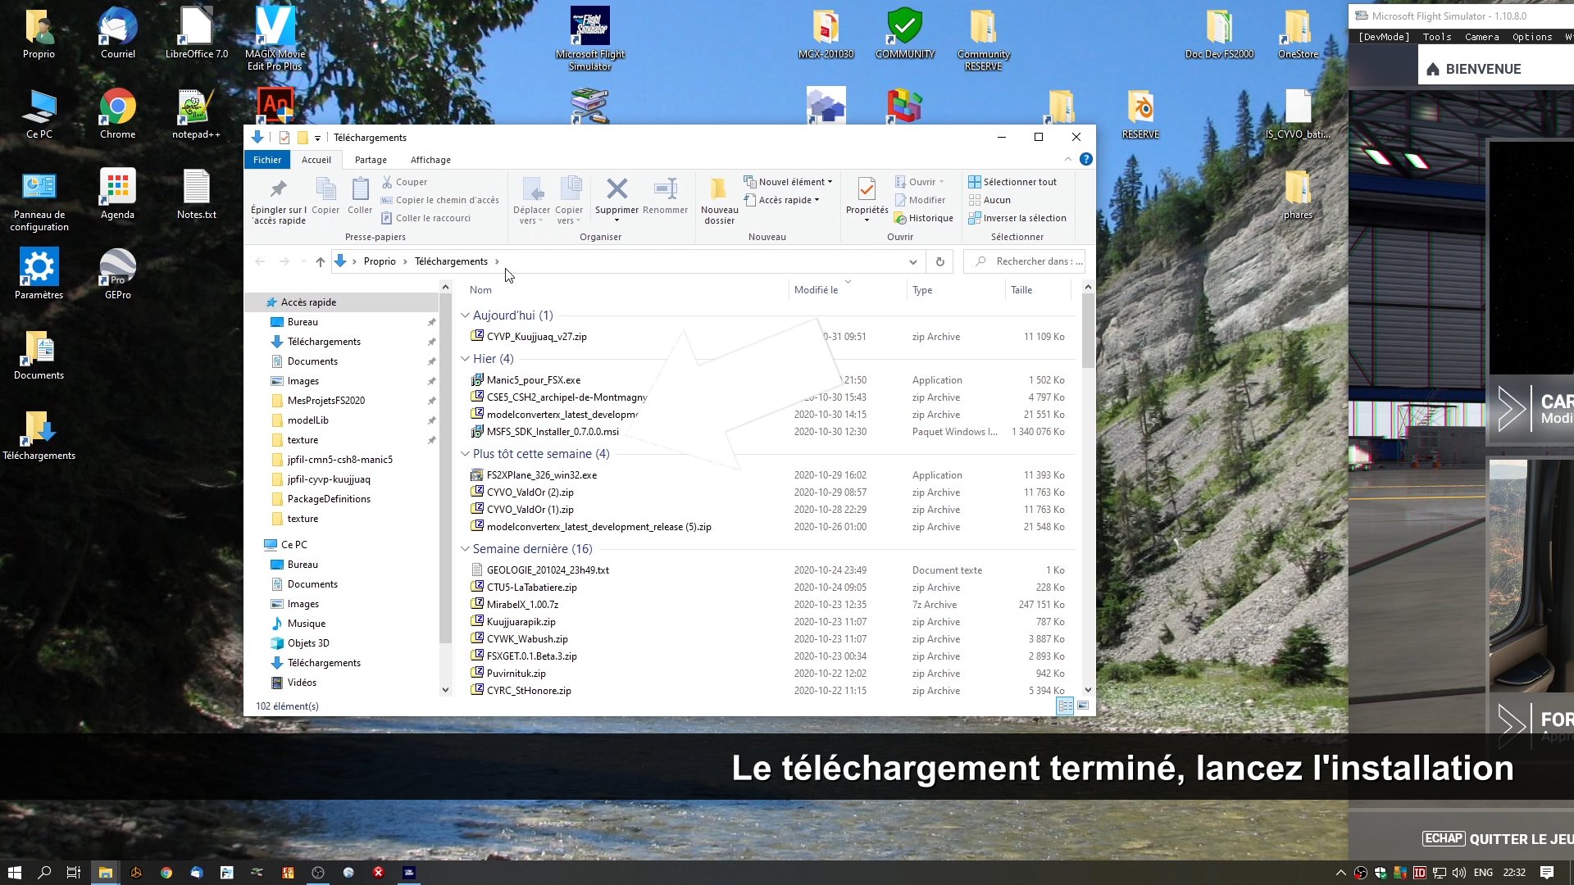
Task: Toggle the pin next to the MesProjetsFS2020 folder
Action: click(x=431, y=401)
